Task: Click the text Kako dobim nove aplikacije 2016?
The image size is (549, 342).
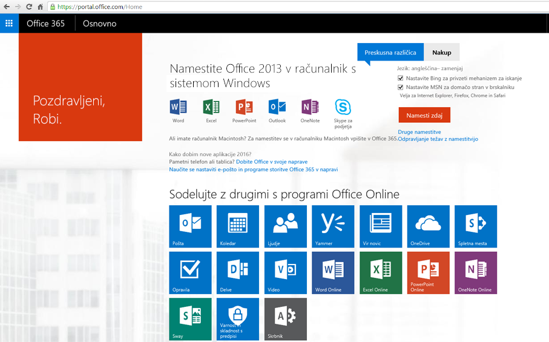Action: (x=210, y=154)
